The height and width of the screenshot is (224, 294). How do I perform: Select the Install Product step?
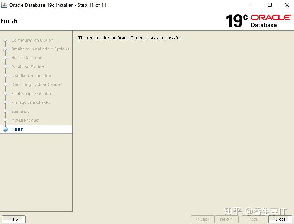tap(25, 120)
